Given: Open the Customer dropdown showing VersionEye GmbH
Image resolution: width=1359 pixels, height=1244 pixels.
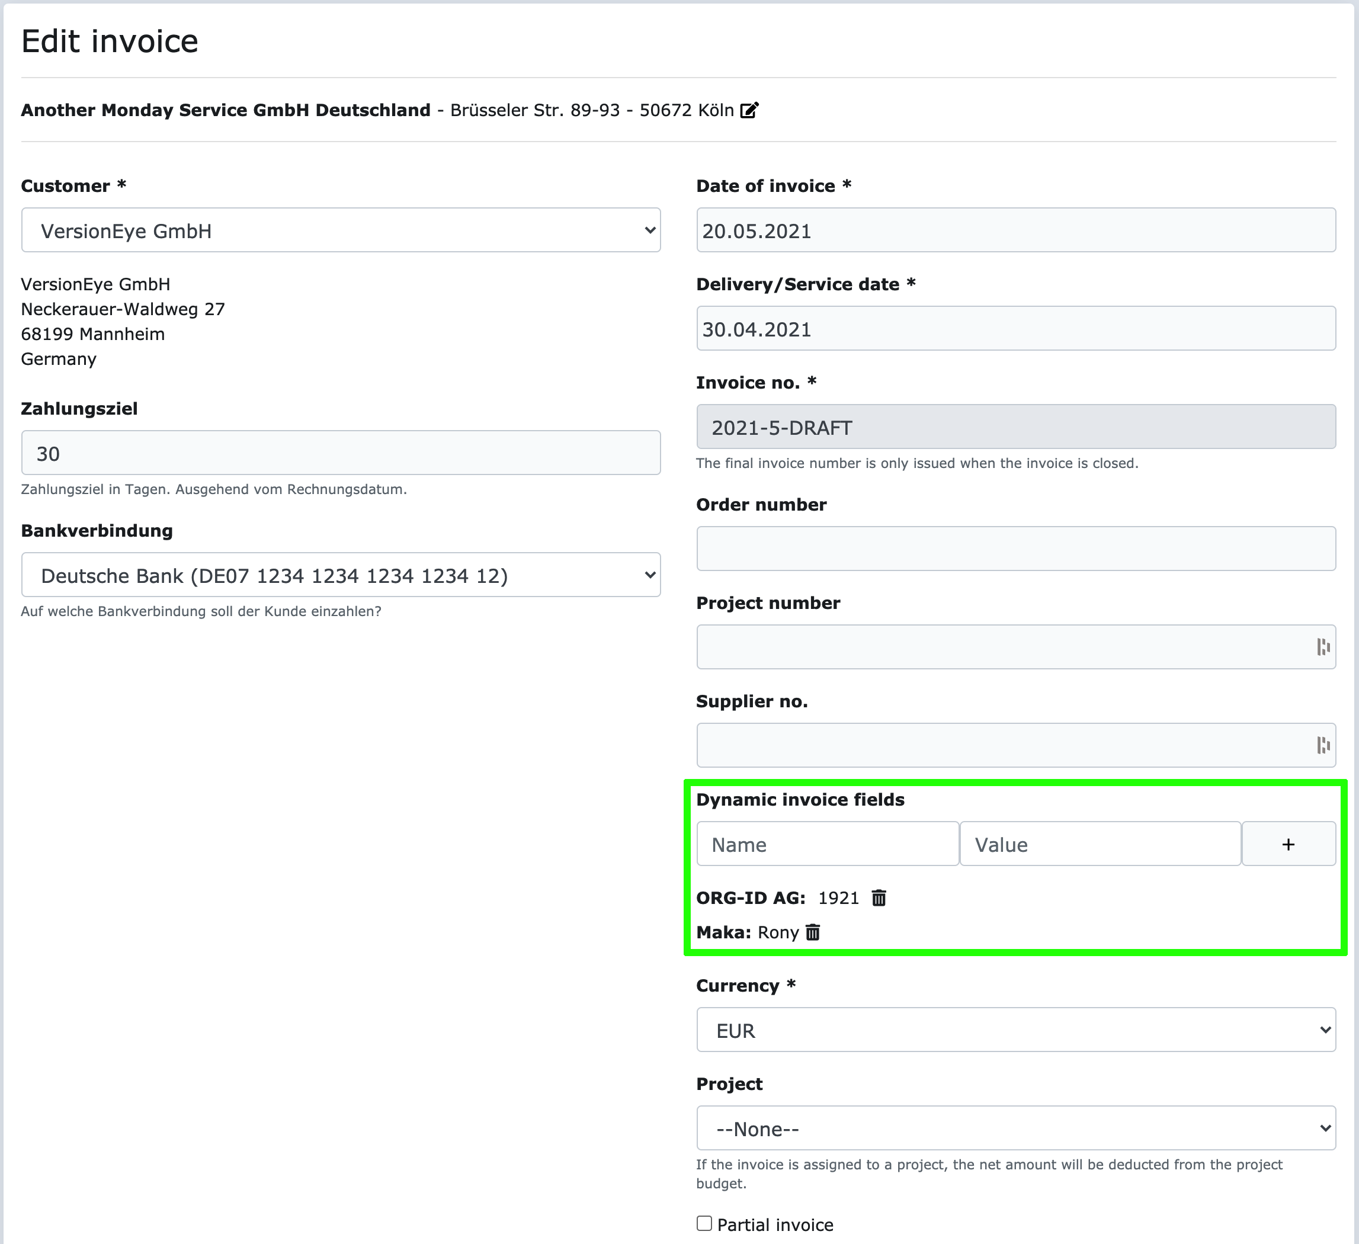Looking at the screenshot, I should pos(341,230).
